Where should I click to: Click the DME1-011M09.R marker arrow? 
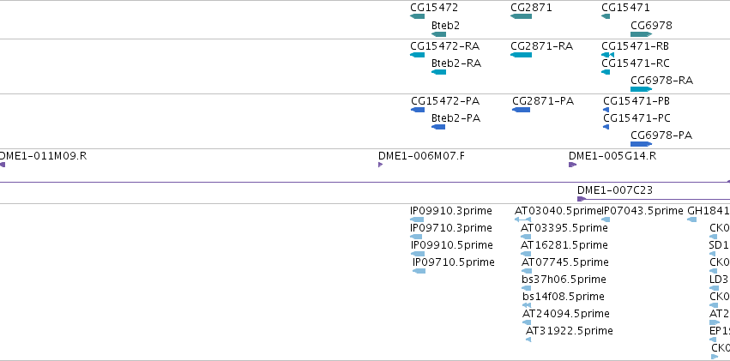3,165
